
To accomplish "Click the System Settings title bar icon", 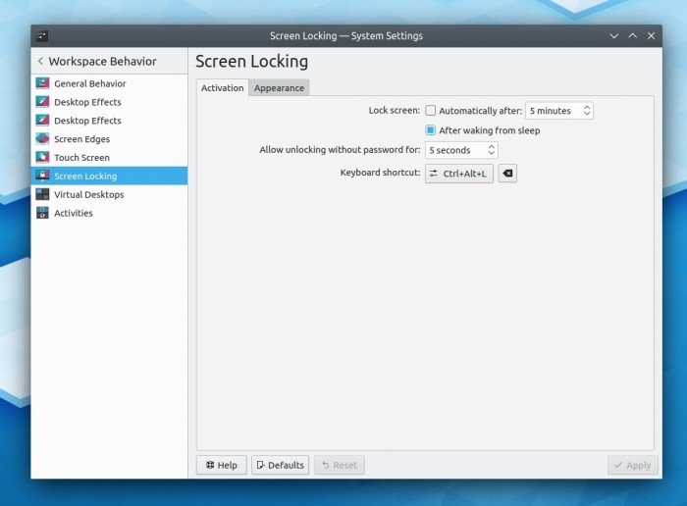I will point(42,36).
